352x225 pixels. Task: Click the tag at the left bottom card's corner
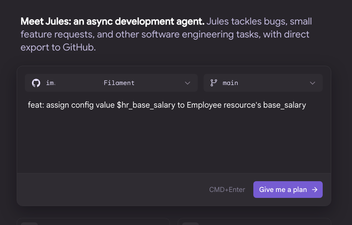pos(29,224)
